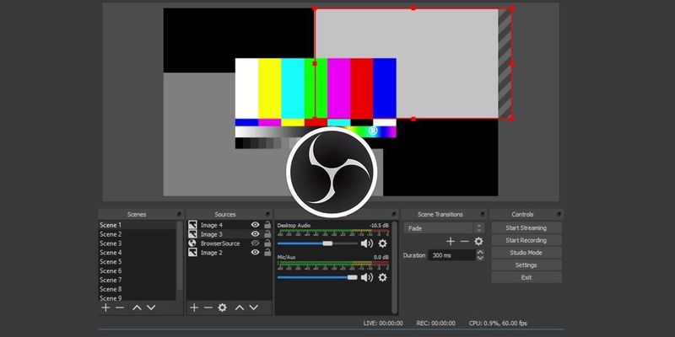This screenshot has height=337, width=675.
Task: Lock the Image 3 source
Action: (x=267, y=234)
